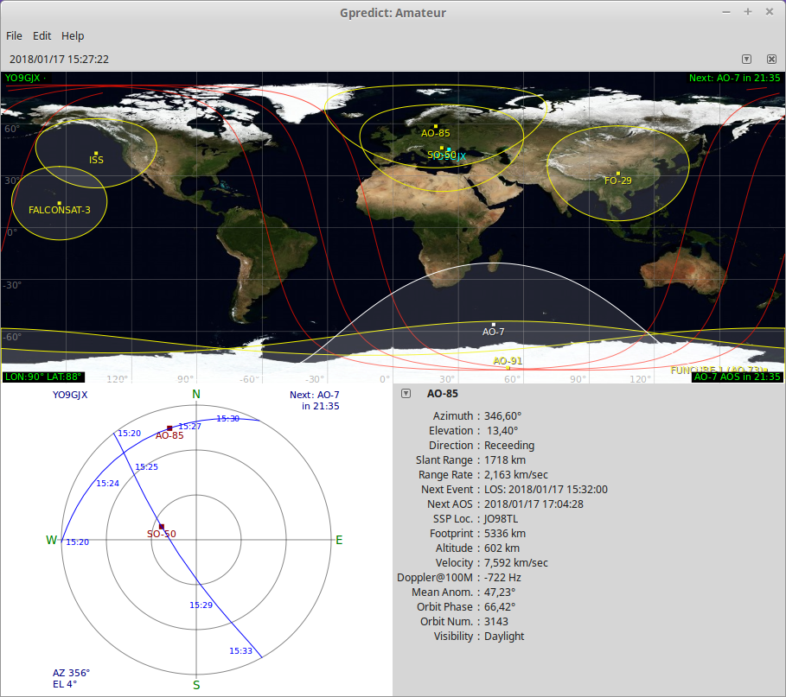Open the File menu
Screen dimensions: 786x697
(14, 35)
